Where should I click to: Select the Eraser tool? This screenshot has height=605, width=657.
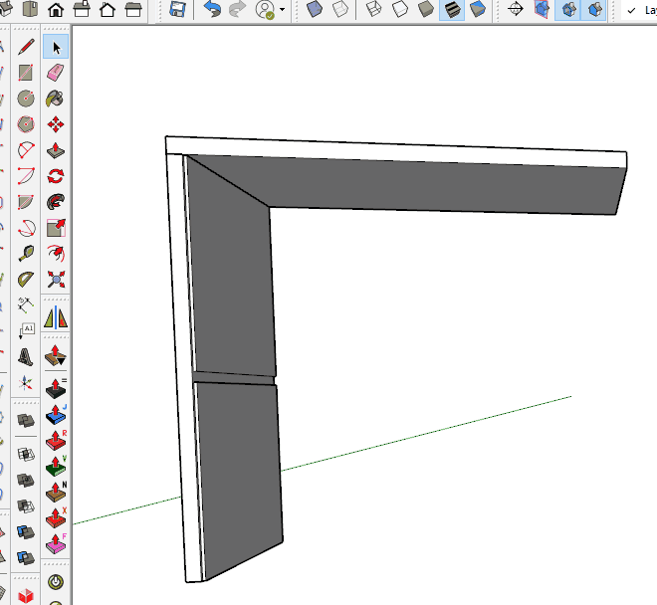tap(56, 73)
